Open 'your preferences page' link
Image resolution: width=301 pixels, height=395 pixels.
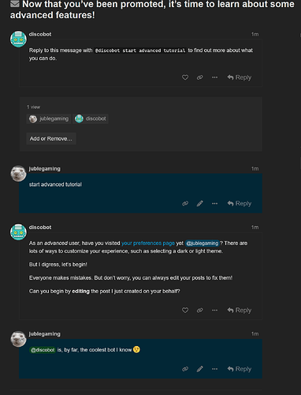(148, 243)
